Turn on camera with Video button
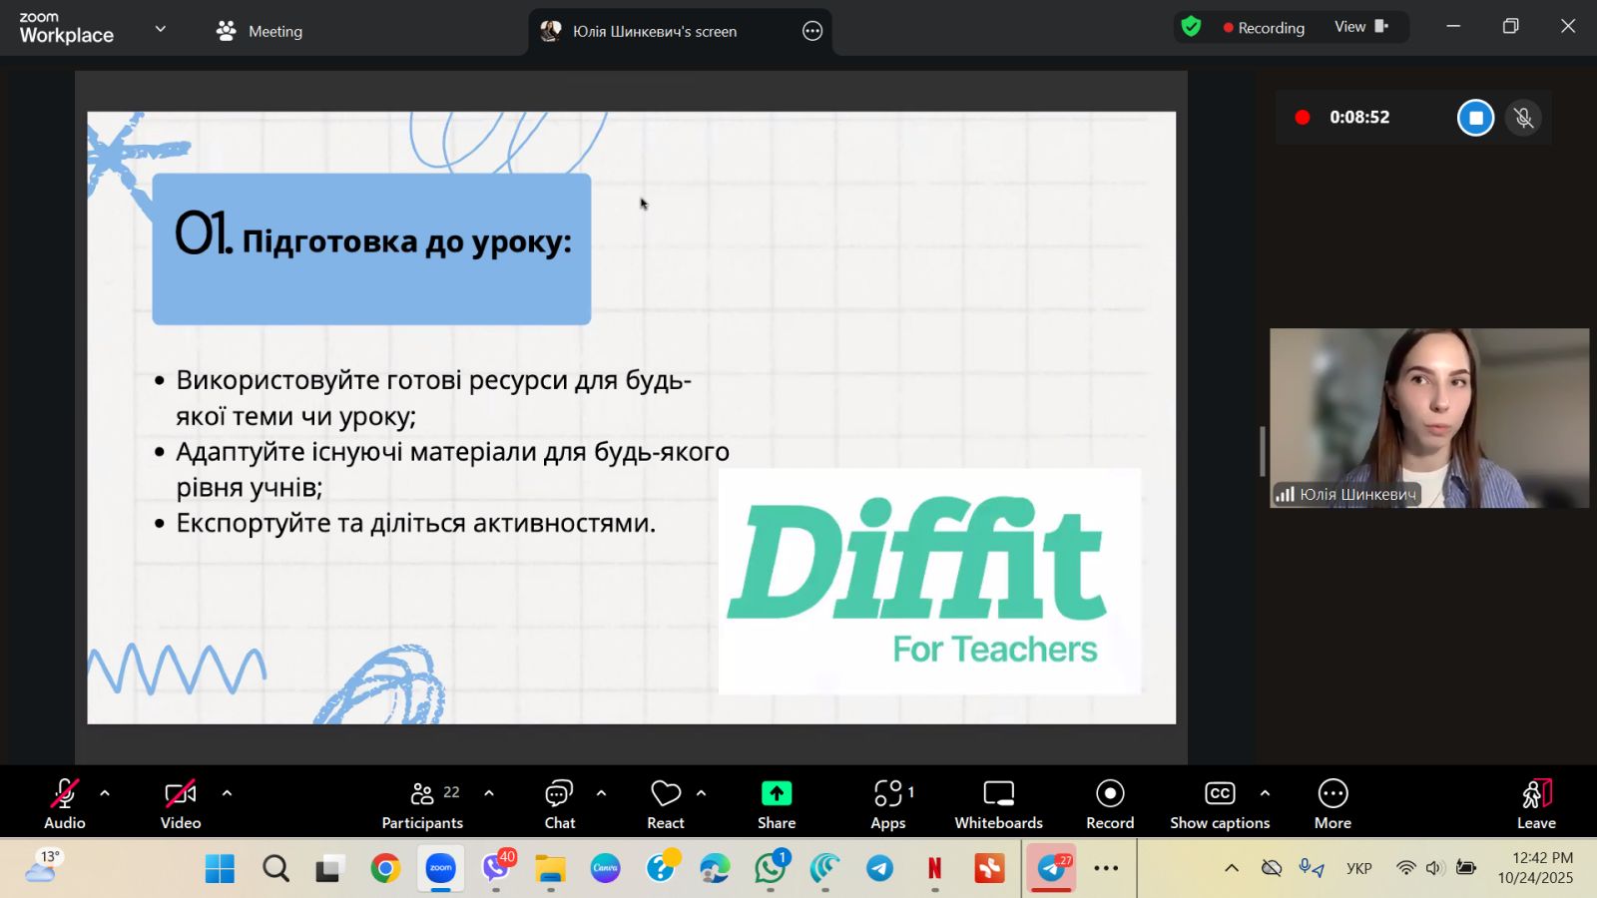The height and width of the screenshot is (898, 1597). pyautogui.click(x=181, y=803)
